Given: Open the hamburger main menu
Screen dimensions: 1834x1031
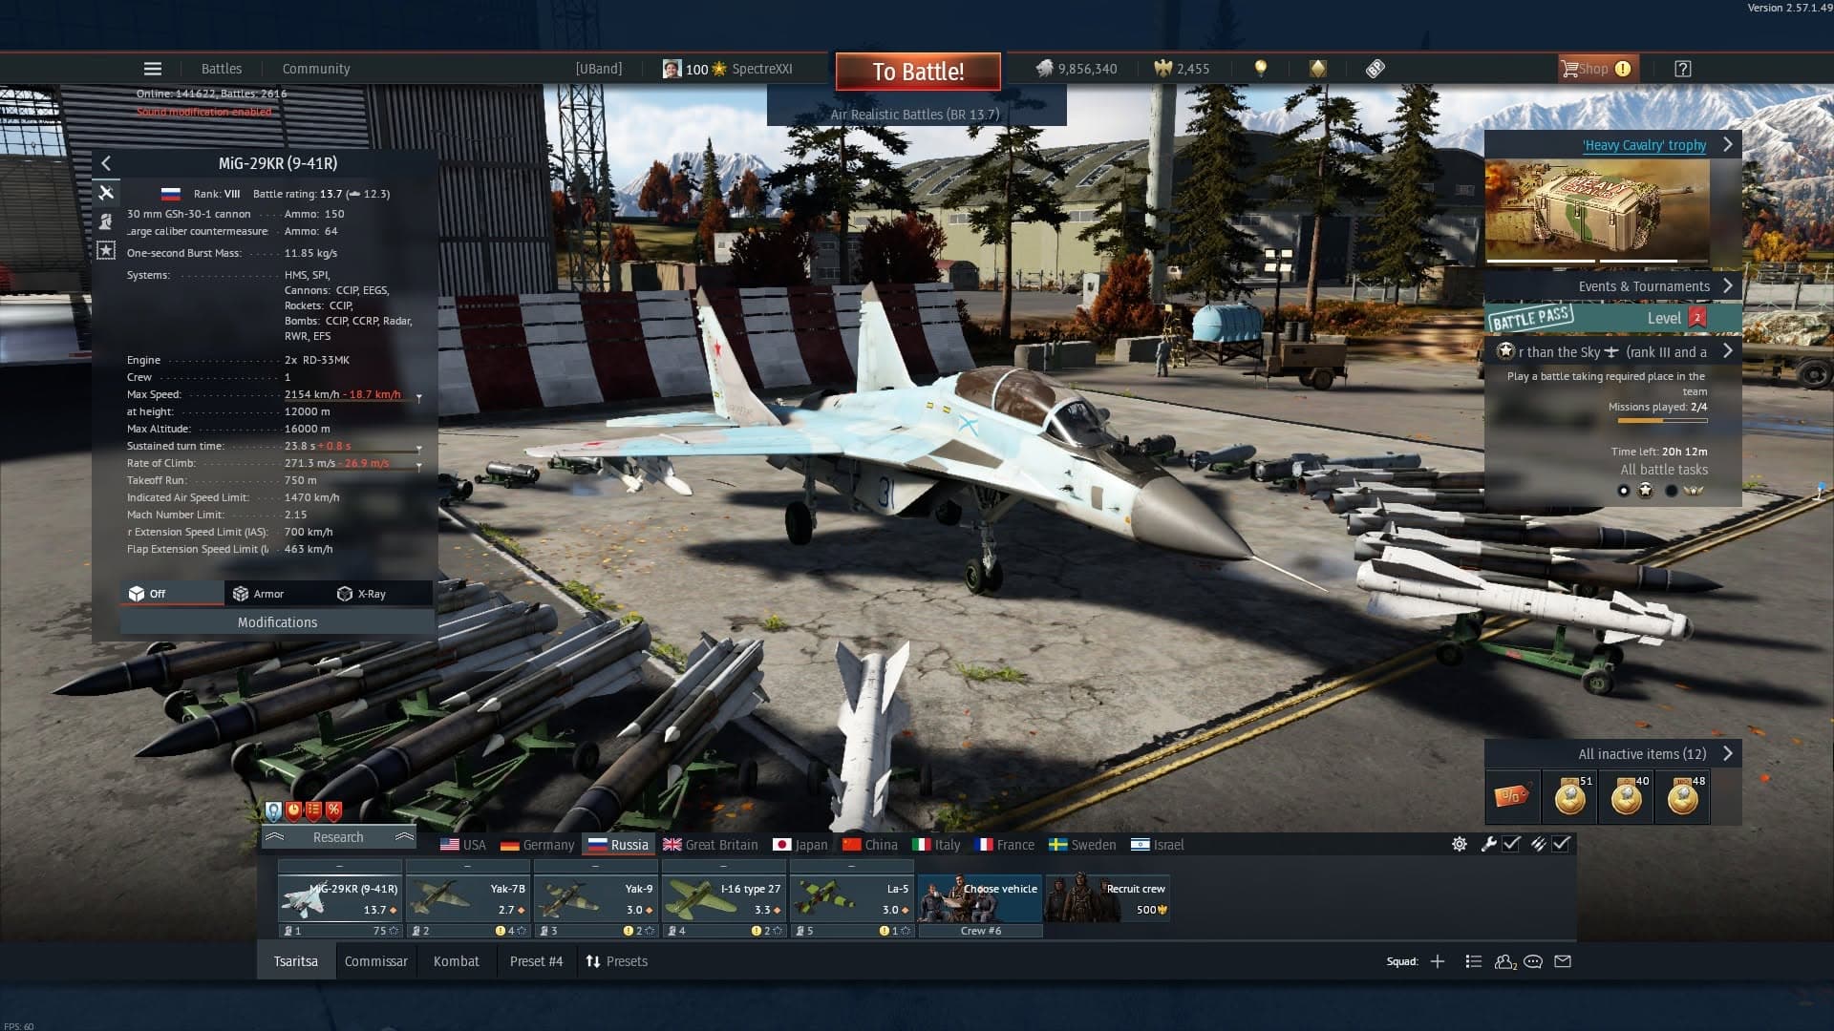Looking at the screenshot, I should tap(153, 69).
